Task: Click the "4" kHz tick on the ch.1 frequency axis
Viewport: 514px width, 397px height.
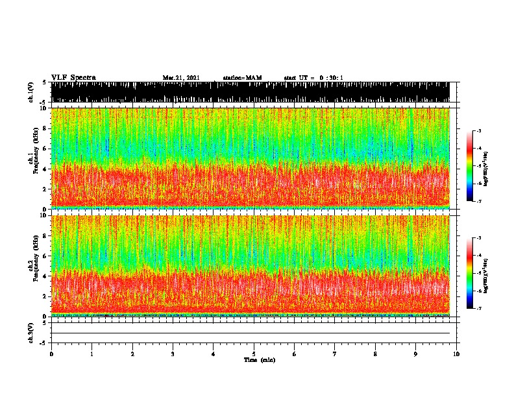Action: coord(45,169)
